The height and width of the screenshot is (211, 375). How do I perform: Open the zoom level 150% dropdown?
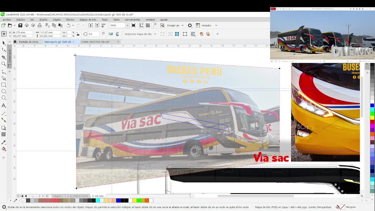pyautogui.click(x=127, y=25)
